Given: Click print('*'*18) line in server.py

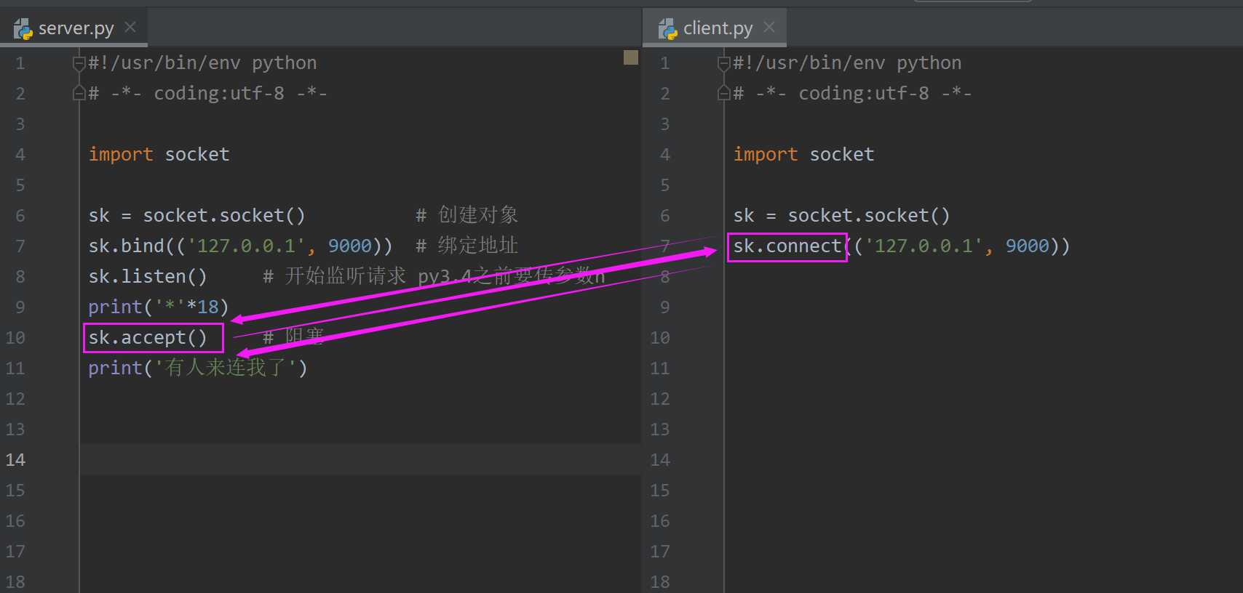Looking at the screenshot, I should pyautogui.click(x=159, y=307).
